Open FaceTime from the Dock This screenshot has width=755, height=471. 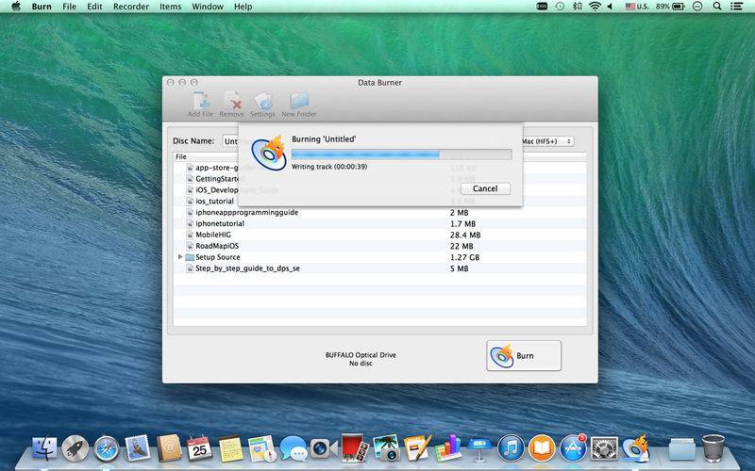click(x=324, y=449)
